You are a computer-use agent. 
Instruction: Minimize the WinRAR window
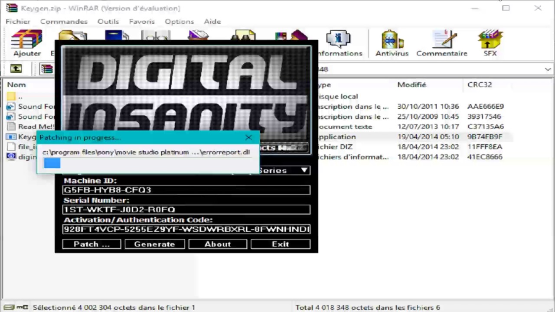click(475, 8)
